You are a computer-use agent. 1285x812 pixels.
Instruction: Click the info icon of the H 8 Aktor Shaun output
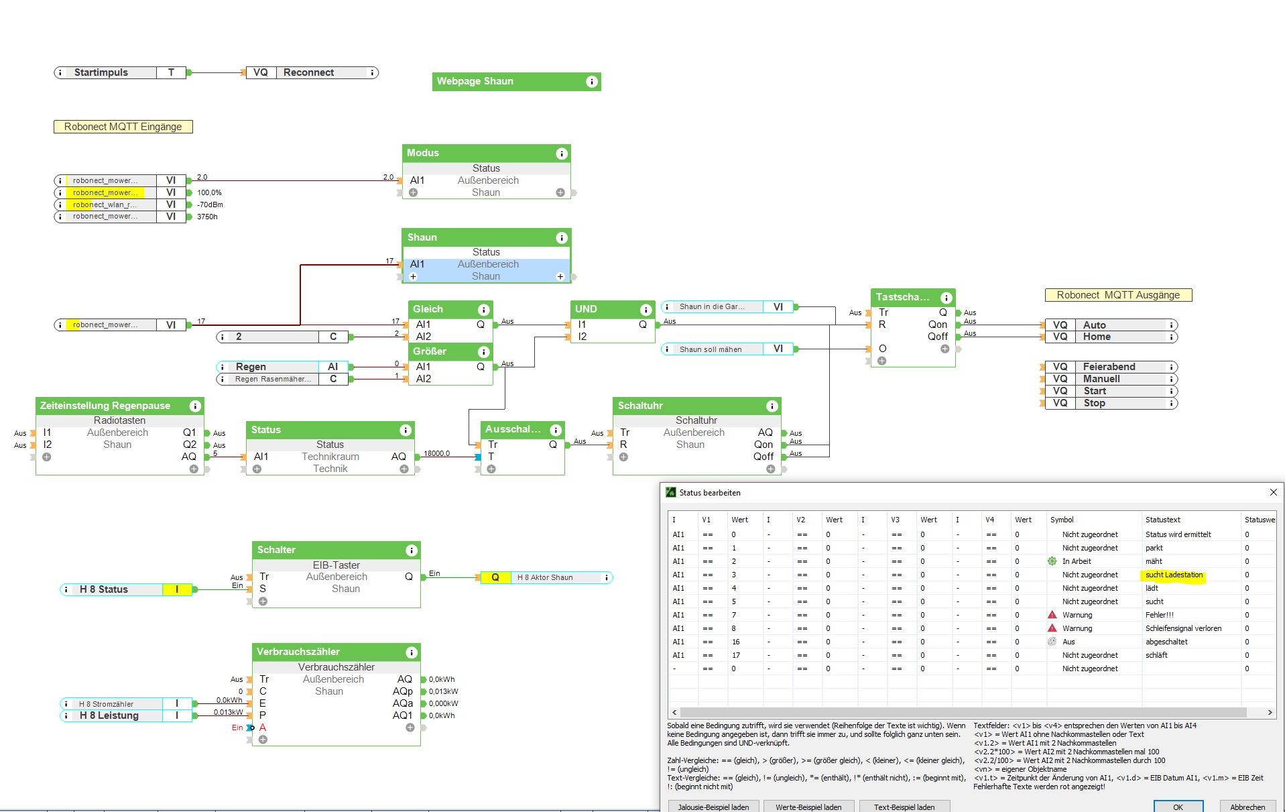tap(607, 577)
